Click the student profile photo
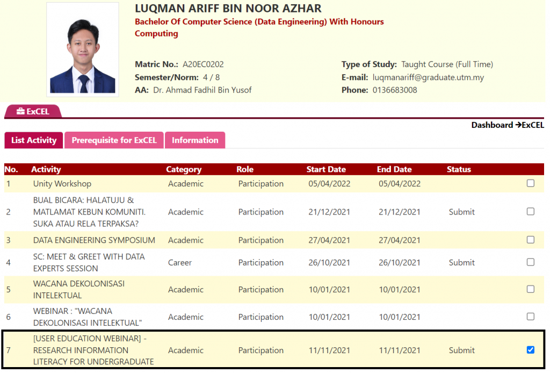 83,49
